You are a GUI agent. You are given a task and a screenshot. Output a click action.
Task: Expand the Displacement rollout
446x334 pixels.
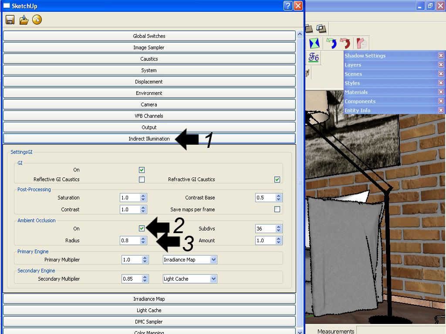[x=149, y=81]
